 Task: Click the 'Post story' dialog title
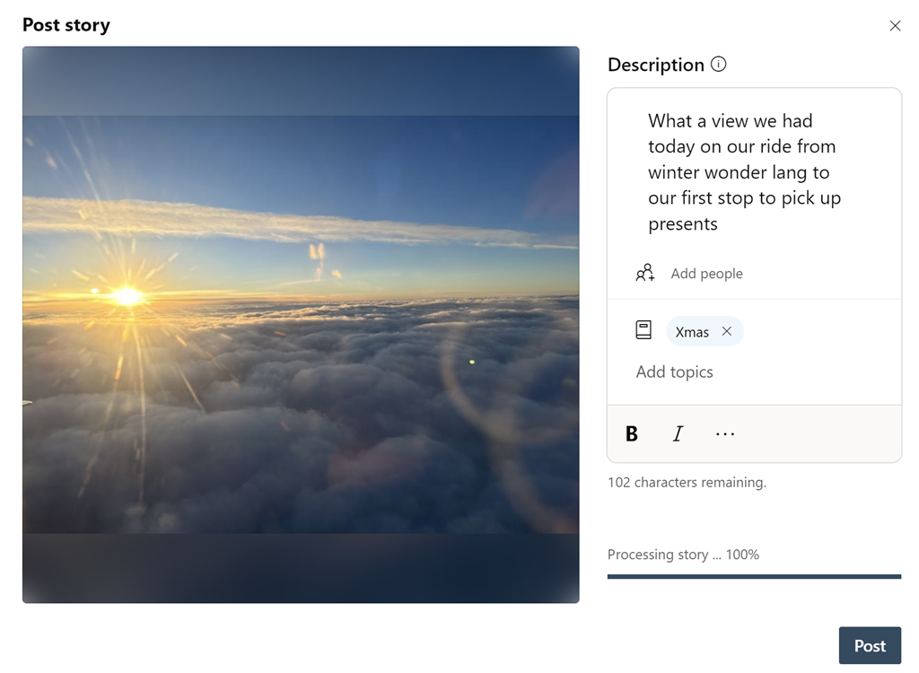(66, 25)
